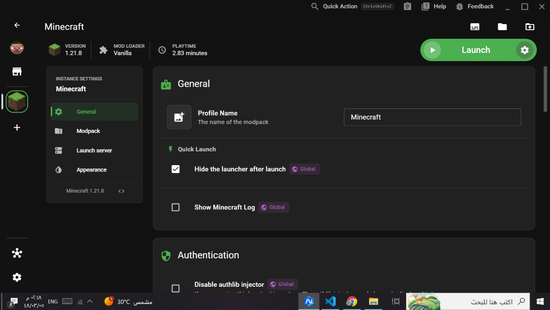Click the 30°C weather widget
The width and height of the screenshot is (550, 310).
point(128,301)
